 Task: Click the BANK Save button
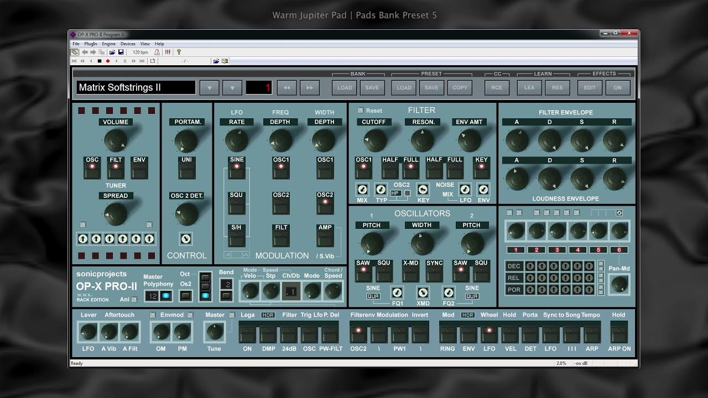[x=372, y=87]
